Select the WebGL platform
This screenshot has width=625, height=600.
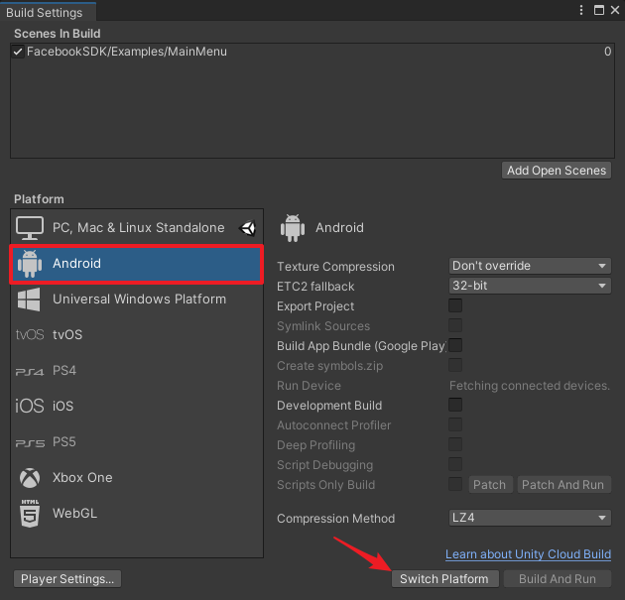tap(137, 513)
